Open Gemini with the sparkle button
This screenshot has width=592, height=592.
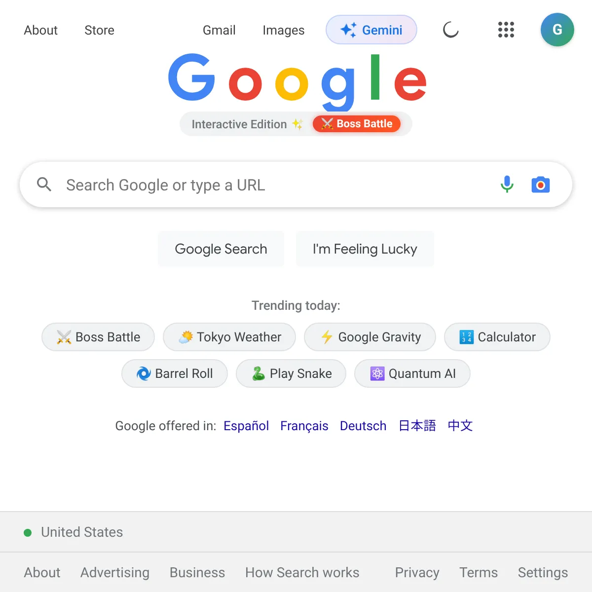(x=371, y=30)
